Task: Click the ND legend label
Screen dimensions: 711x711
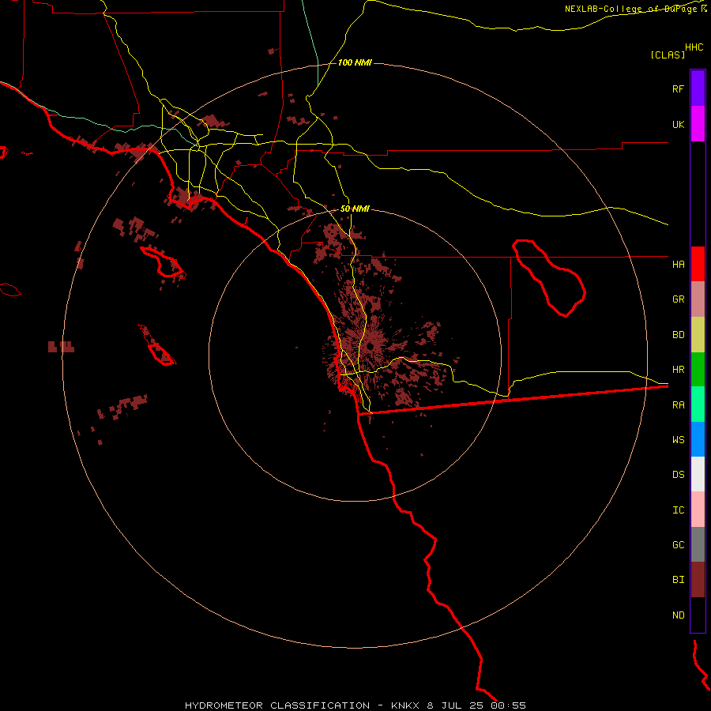Action: 678,615
